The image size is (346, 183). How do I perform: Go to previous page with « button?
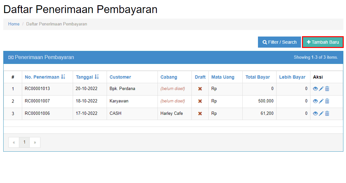click(x=14, y=142)
